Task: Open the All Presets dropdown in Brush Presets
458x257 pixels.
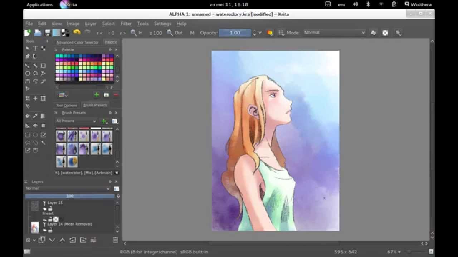Action: click(75, 121)
